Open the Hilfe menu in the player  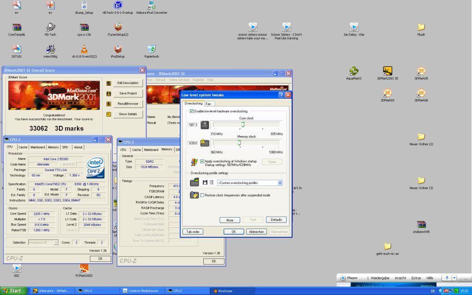click(430, 278)
